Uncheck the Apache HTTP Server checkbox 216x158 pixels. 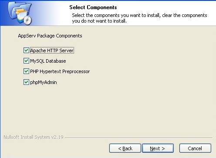pyautogui.click(x=26, y=50)
